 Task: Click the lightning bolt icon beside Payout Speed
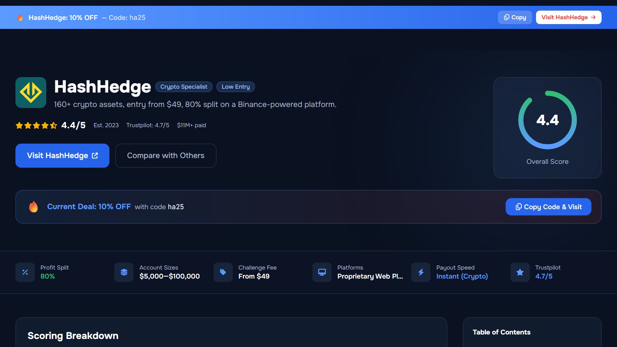coord(421,272)
